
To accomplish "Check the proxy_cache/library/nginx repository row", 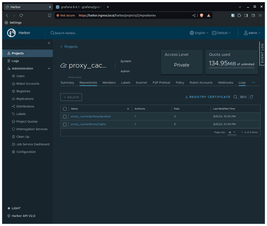I will point(65,124).
